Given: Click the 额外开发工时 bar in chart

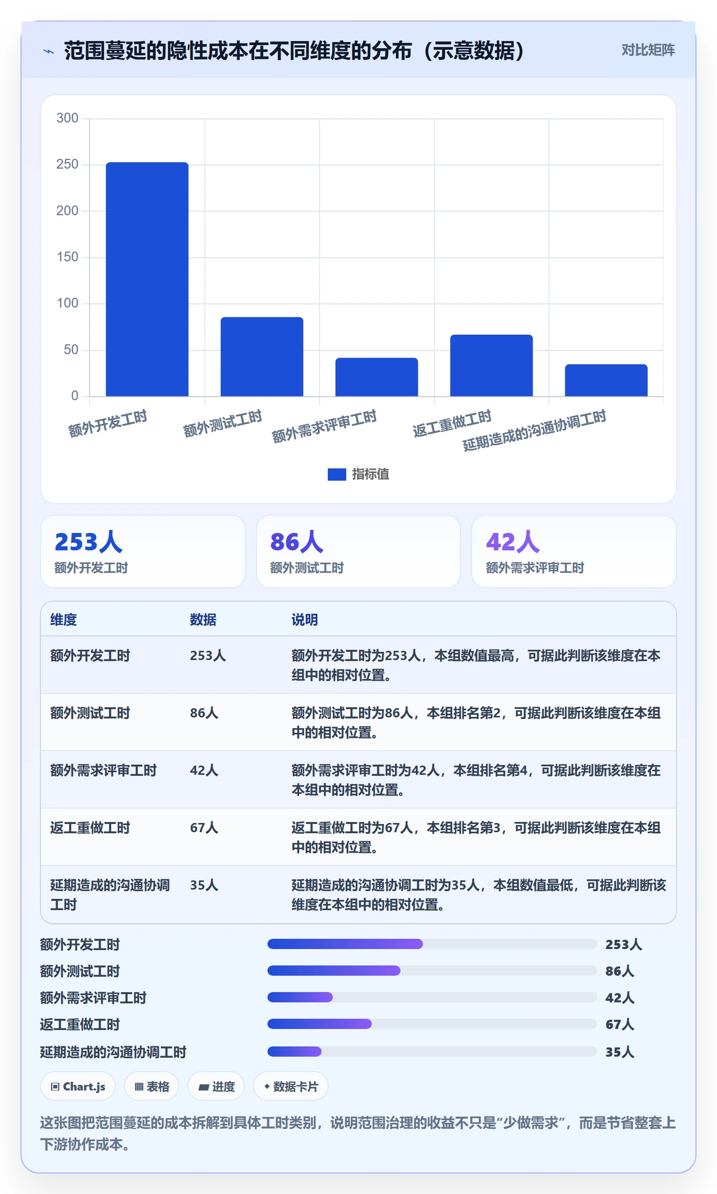Looking at the screenshot, I should pyautogui.click(x=147, y=279).
